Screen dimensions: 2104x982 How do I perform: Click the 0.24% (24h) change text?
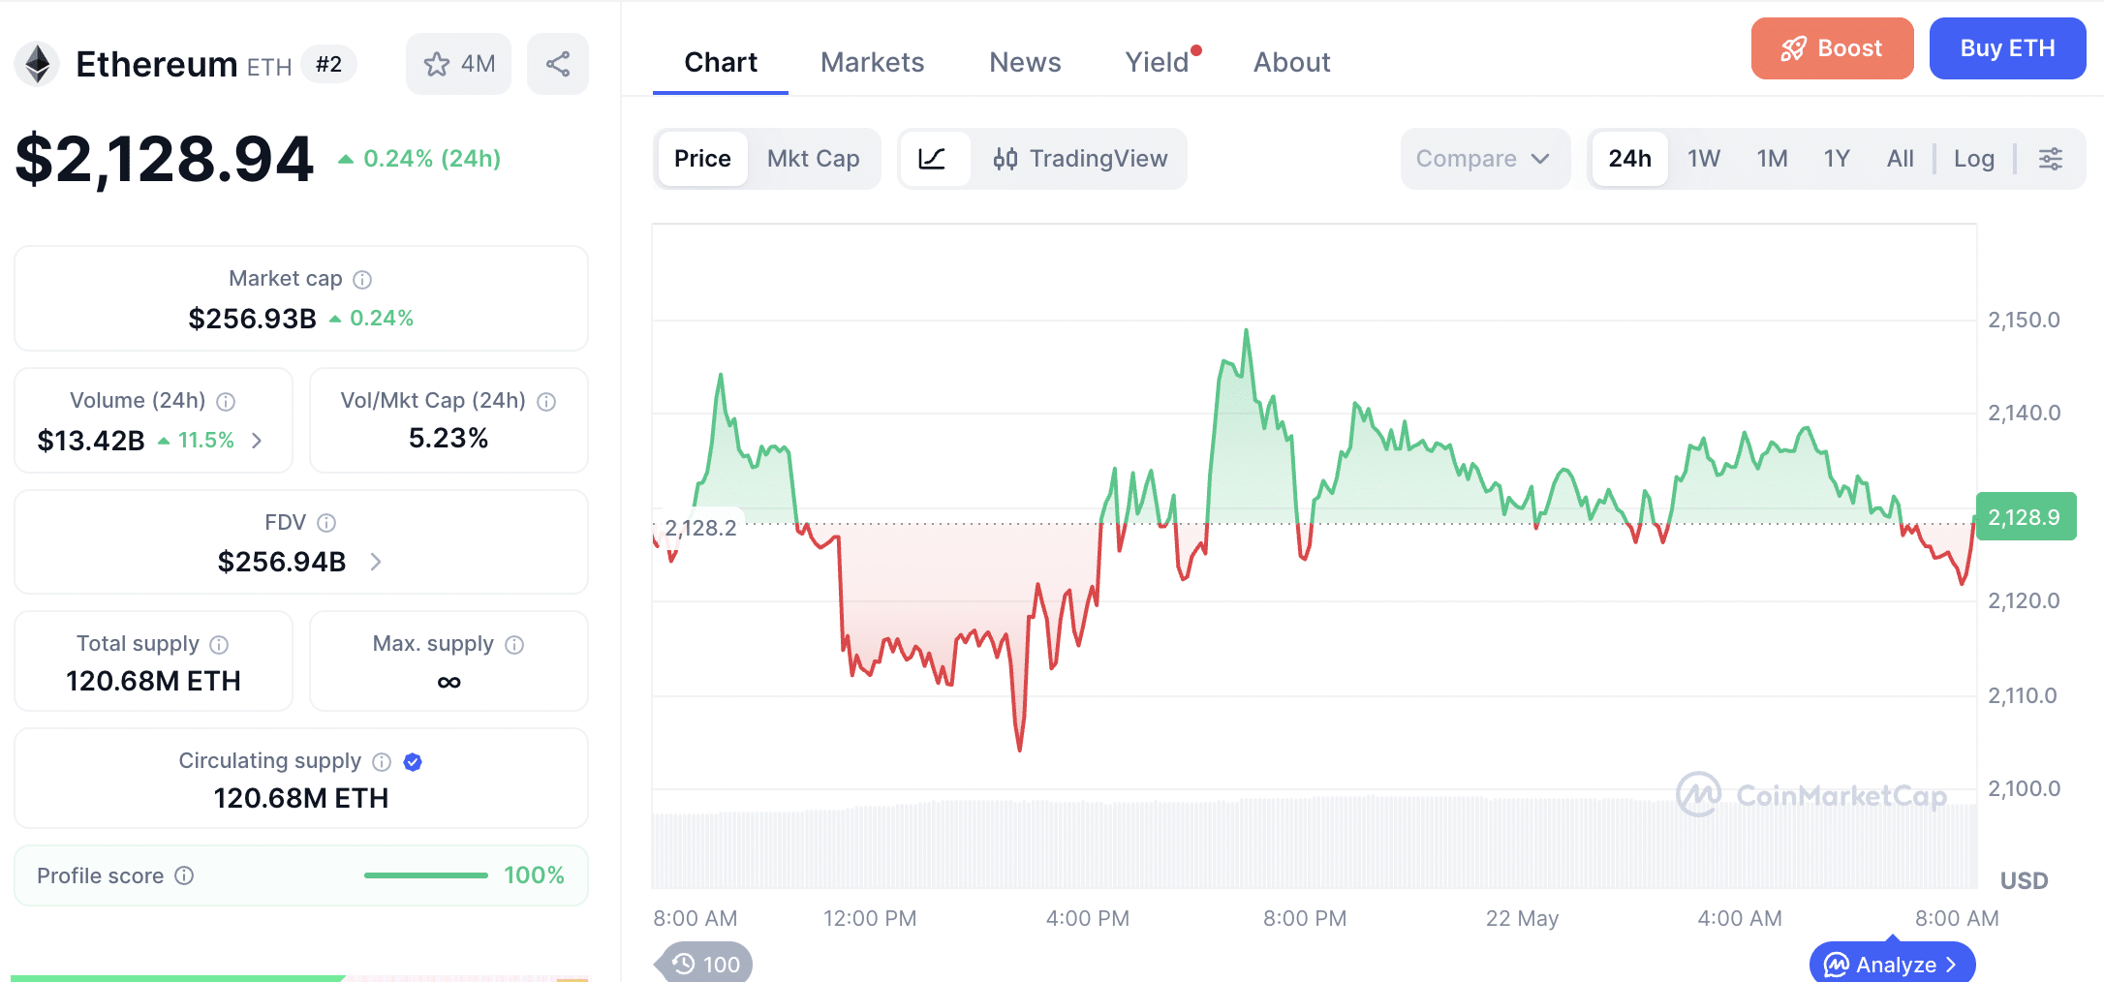(x=432, y=159)
